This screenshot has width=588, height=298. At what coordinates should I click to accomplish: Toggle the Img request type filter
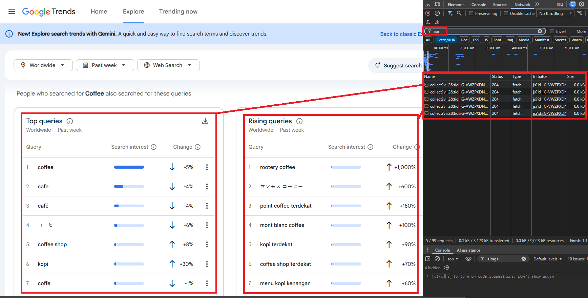click(510, 40)
